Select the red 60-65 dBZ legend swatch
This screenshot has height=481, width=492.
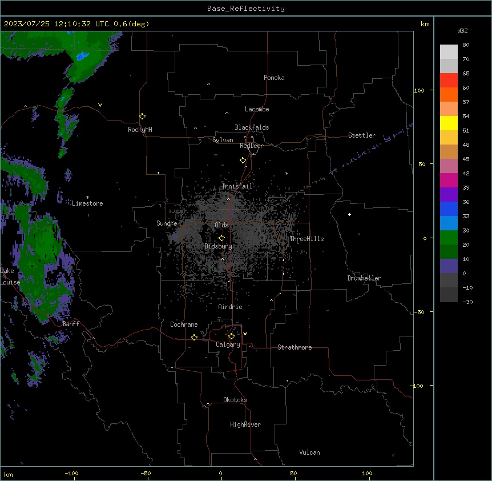coord(449,80)
